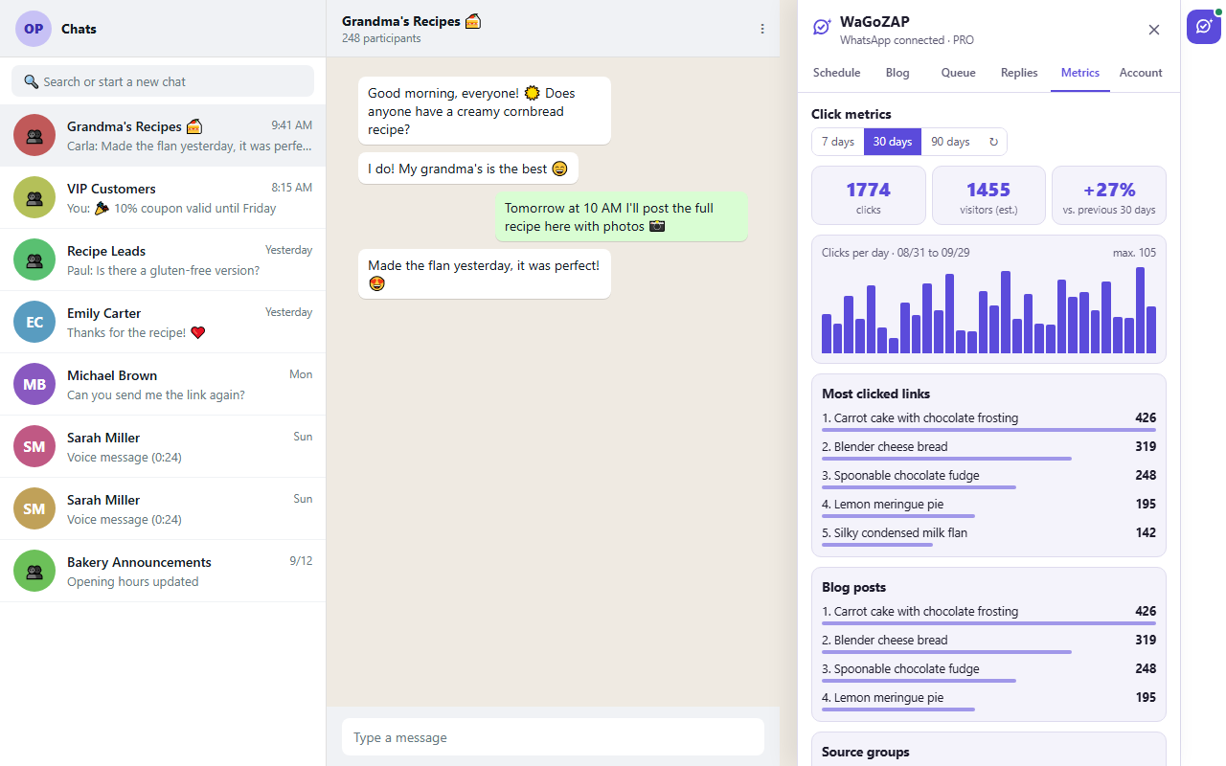Select the 7 days range
This screenshot has width=1226, height=766.
pos(838,142)
